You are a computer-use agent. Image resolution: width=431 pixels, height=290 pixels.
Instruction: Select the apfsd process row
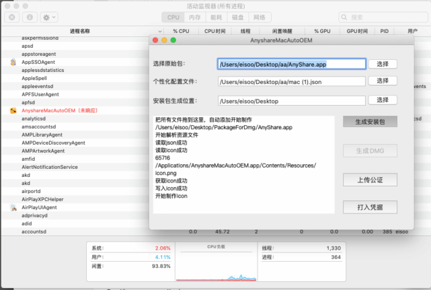pos(75,102)
